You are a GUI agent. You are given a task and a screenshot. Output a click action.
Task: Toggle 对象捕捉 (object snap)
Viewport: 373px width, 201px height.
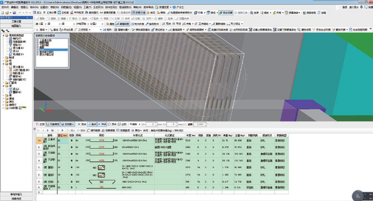(53, 124)
